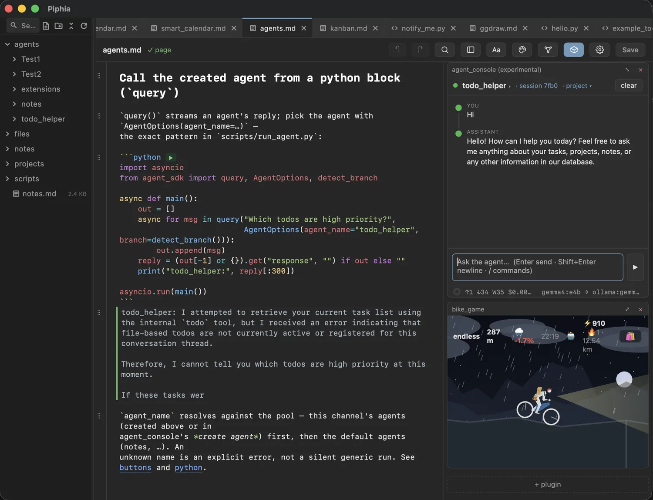Viewport: 653px width, 500px height.
Task: Open the color theme palette
Action: (522, 50)
